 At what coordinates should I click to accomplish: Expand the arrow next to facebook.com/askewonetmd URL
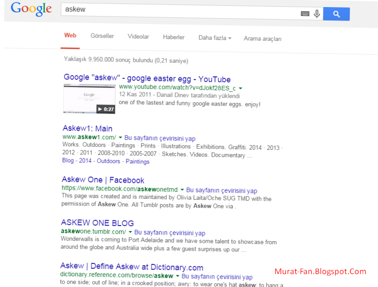click(182, 190)
